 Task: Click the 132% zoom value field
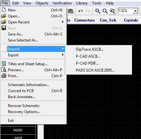(125, 11)
